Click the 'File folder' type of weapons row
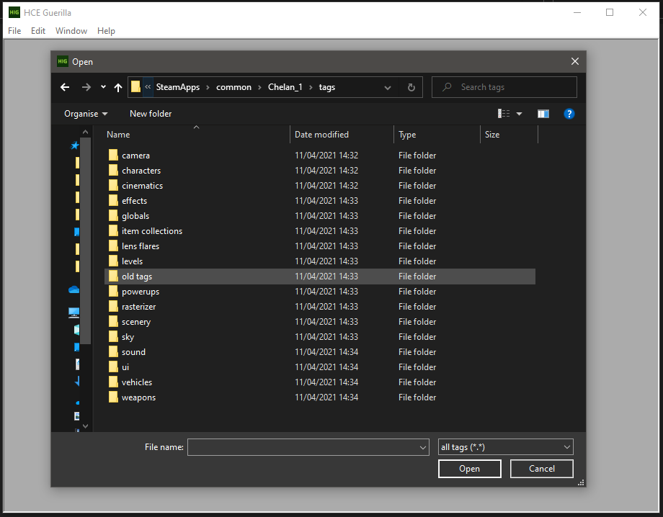663x517 pixels. (x=417, y=397)
